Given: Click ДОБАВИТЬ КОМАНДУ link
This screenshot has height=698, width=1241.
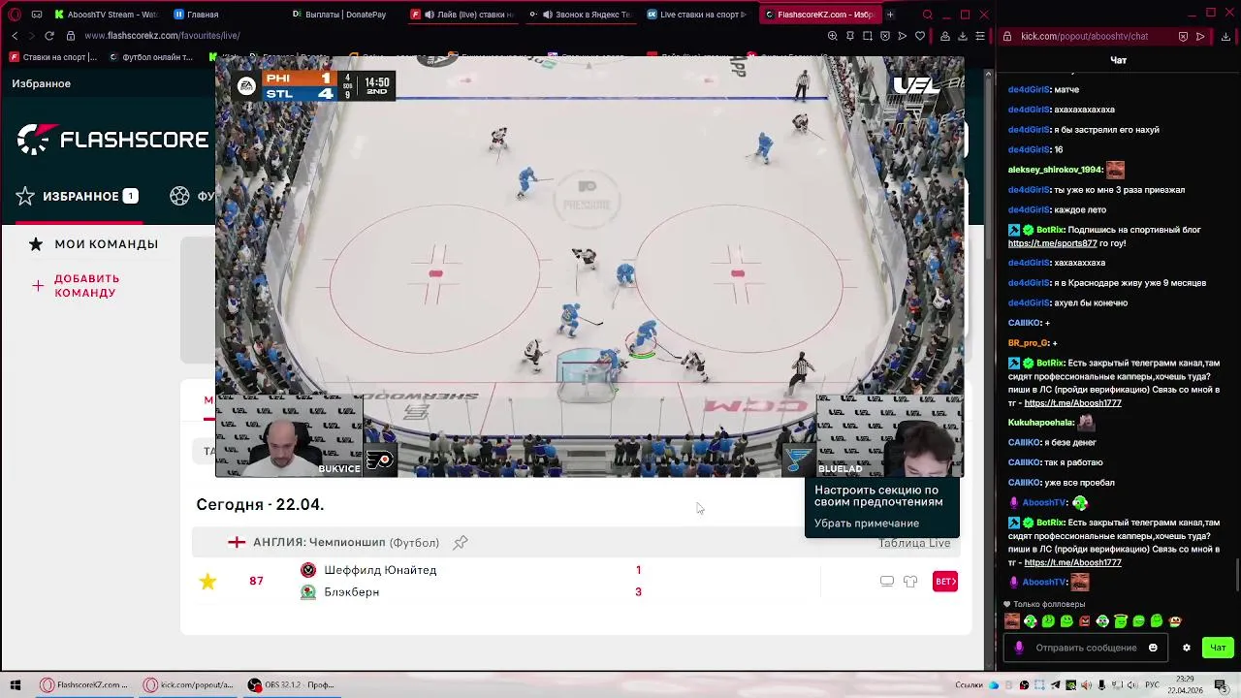Looking at the screenshot, I should tap(87, 286).
